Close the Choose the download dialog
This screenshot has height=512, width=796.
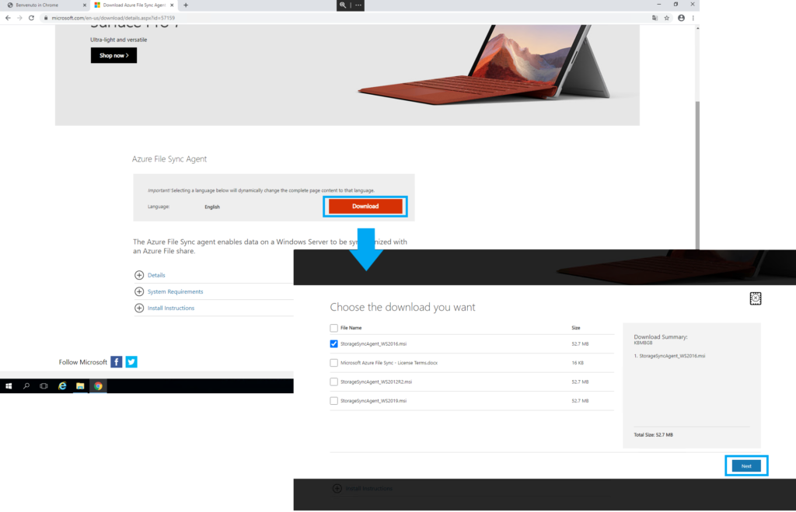(x=756, y=298)
